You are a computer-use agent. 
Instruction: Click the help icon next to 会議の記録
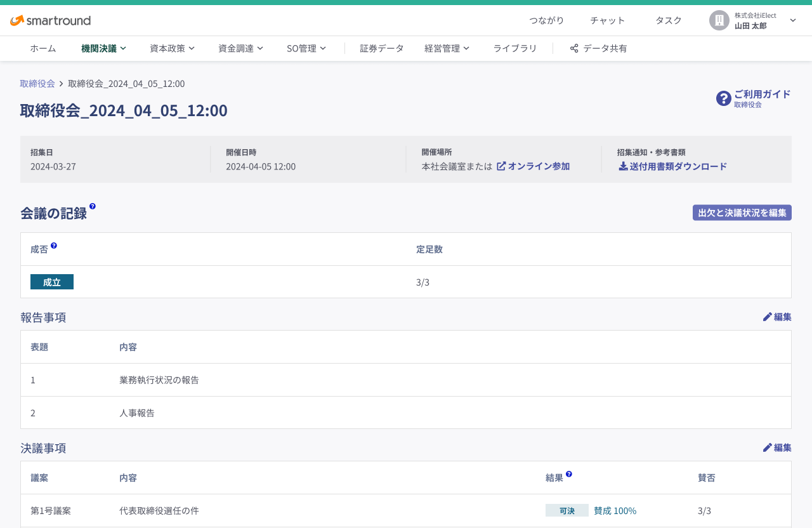(x=93, y=206)
